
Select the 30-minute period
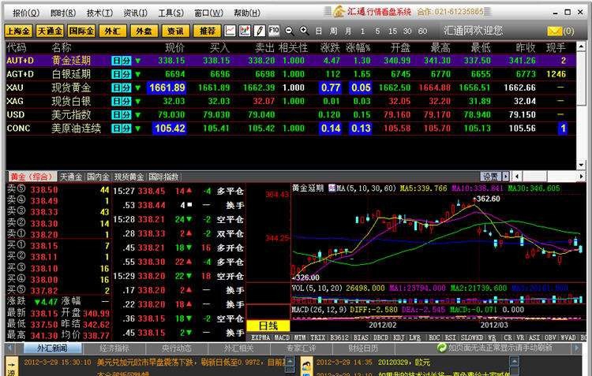click(x=407, y=31)
